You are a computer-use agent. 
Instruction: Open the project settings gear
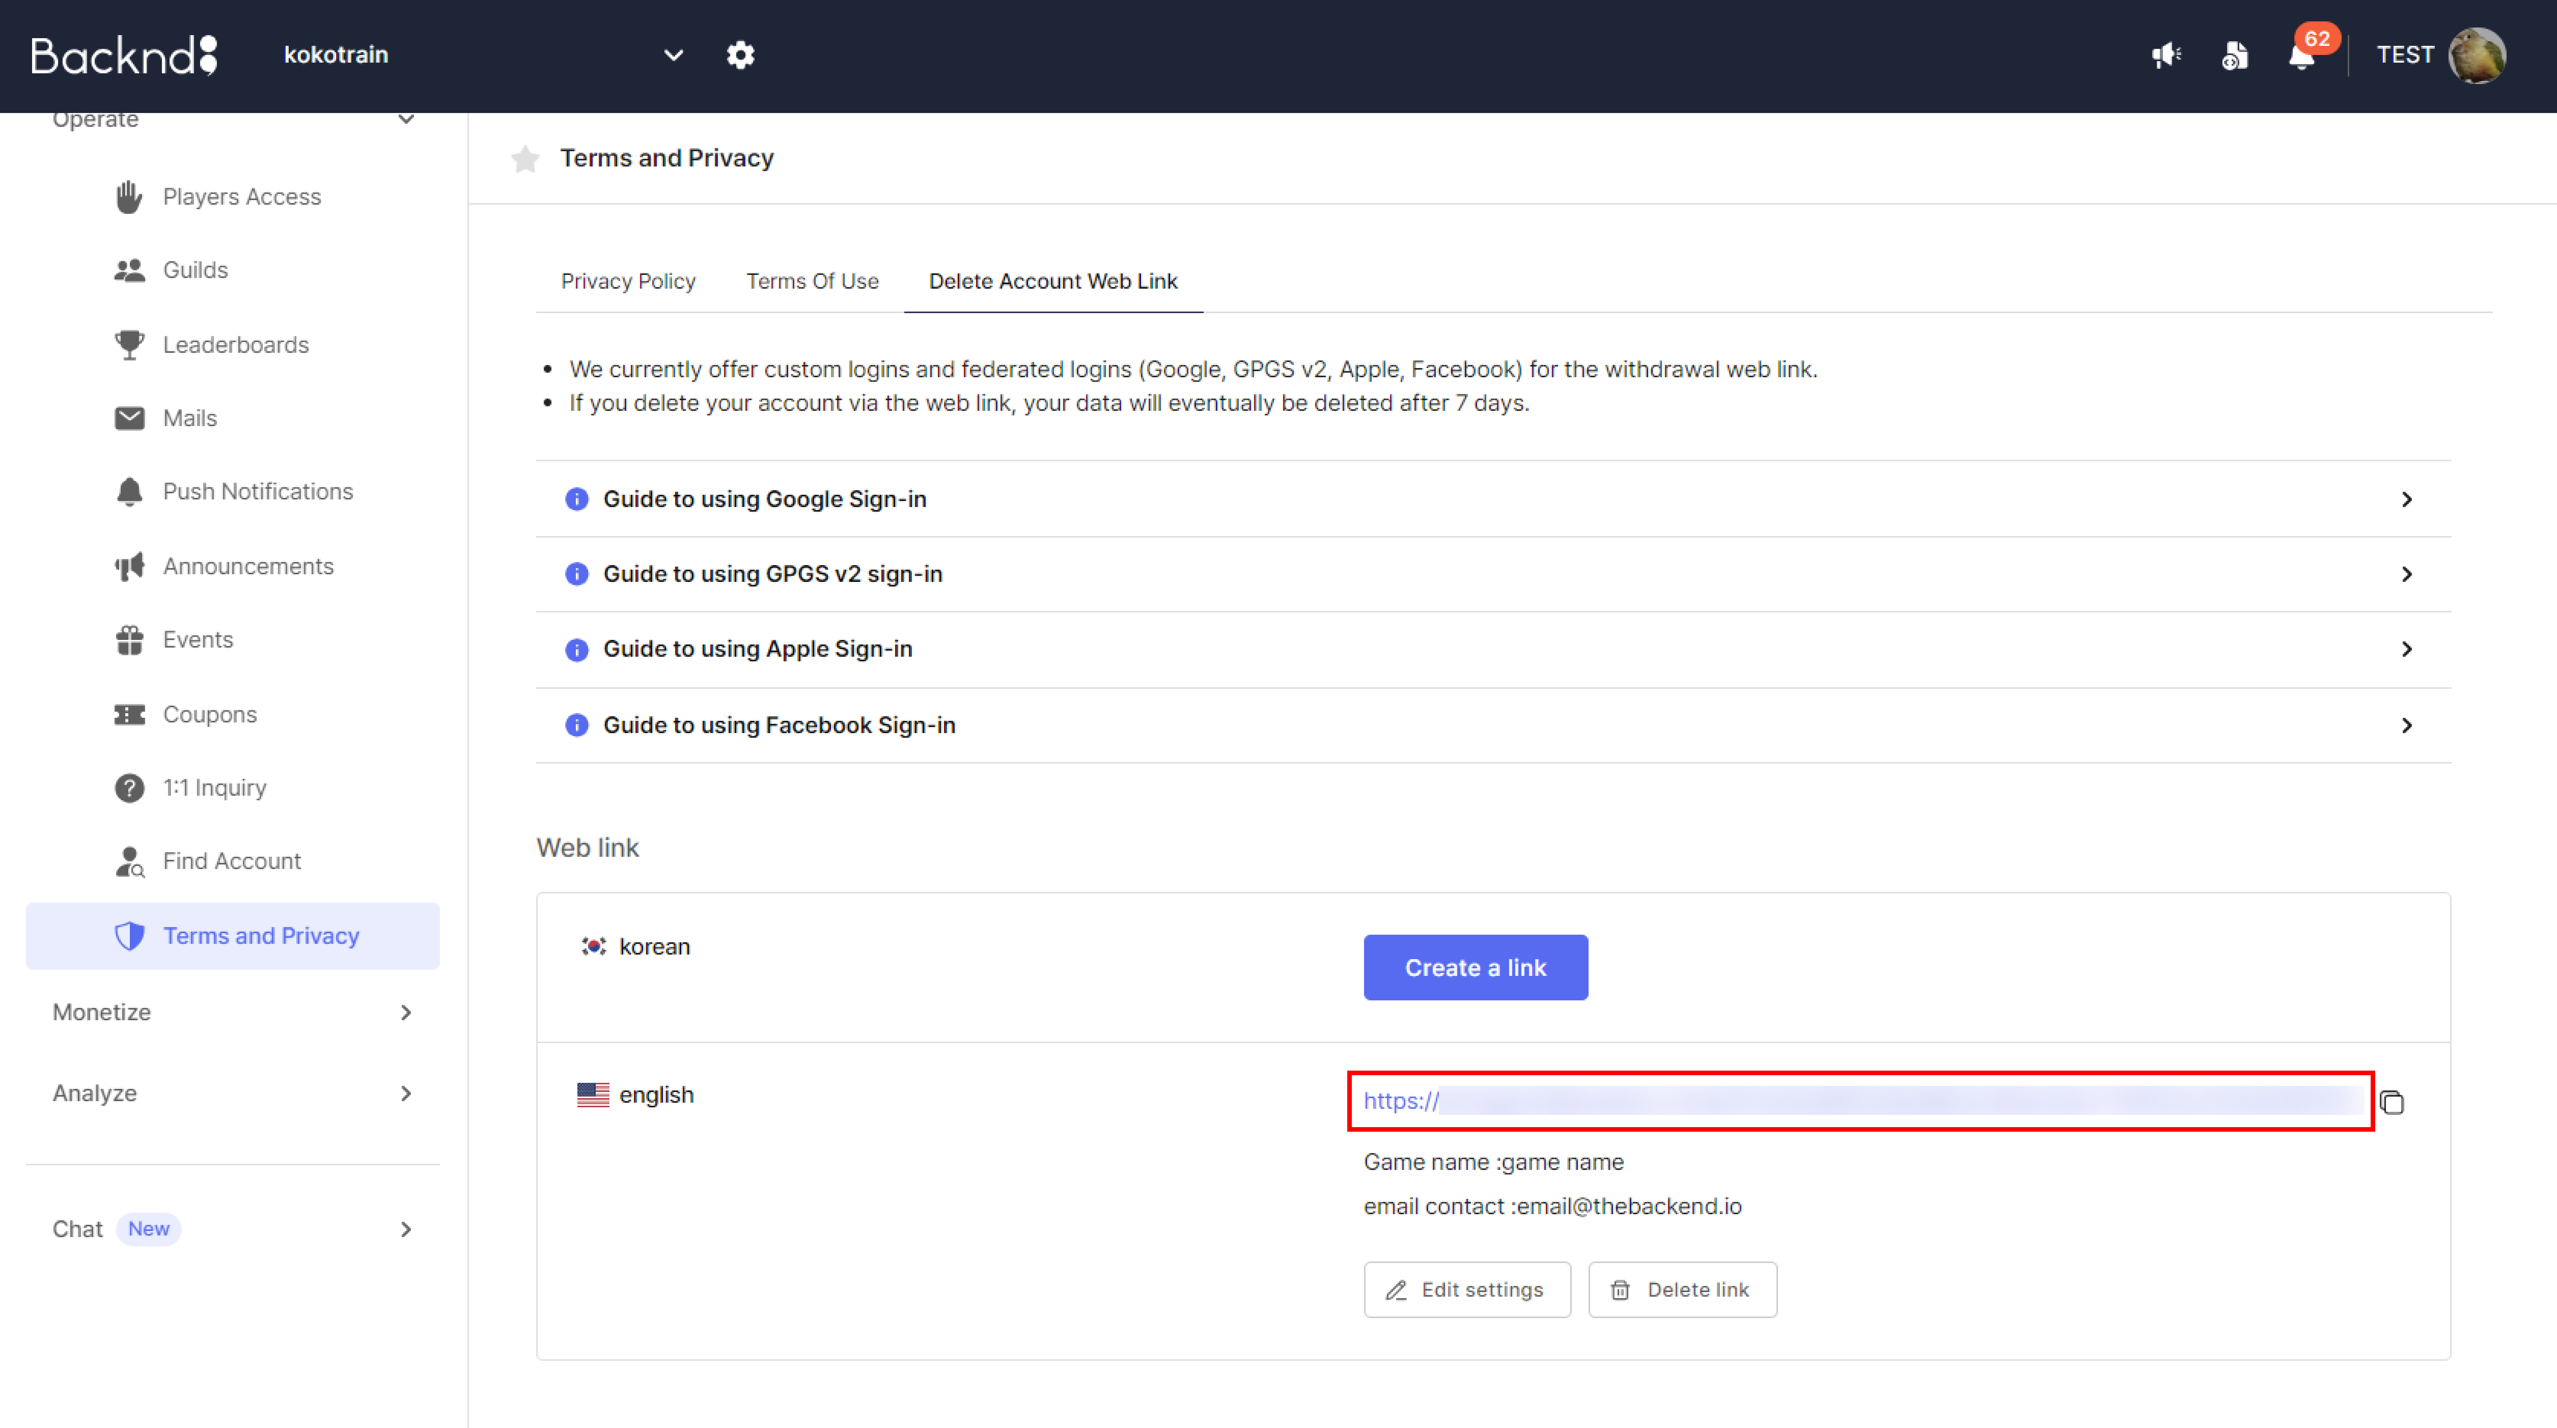[740, 55]
